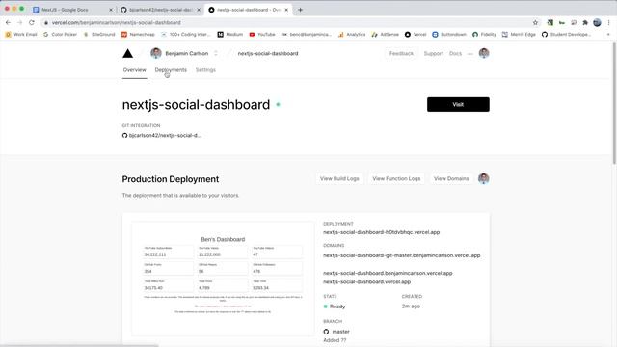Switch to the Settings tab
The width and height of the screenshot is (617, 347).
205,70
